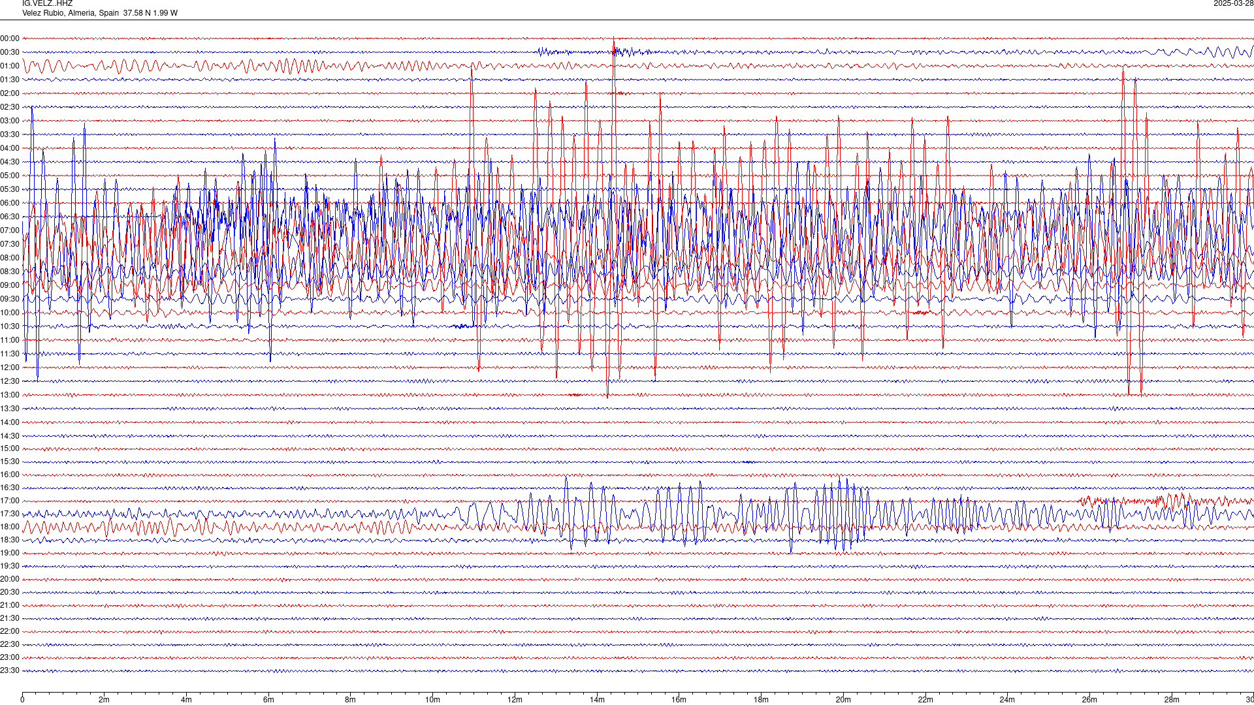Click the 07:30 time label
Viewport: 1254px width, 705px height.
tap(10, 244)
